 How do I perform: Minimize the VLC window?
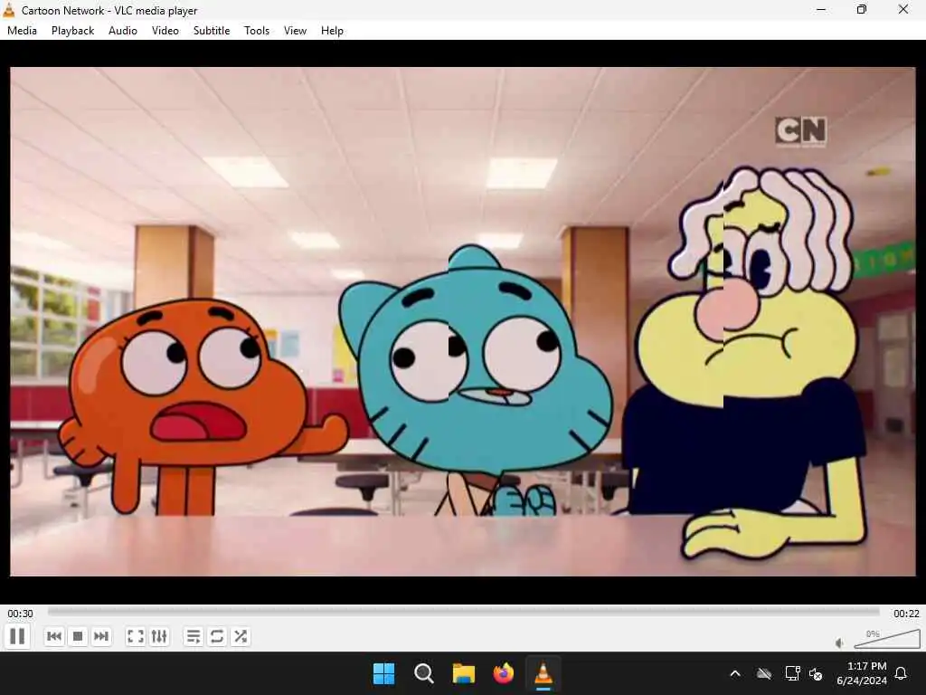[821, 9]
